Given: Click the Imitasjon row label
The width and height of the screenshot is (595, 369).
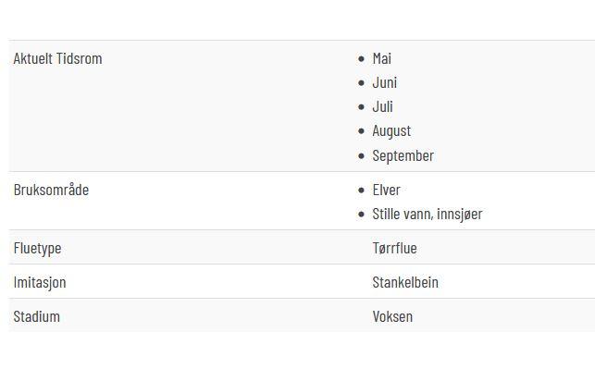Looking at the screenshot, I should point(40,283).
